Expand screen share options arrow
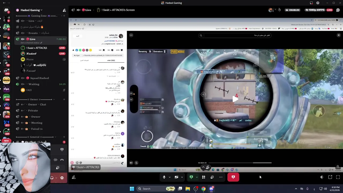The height and width of the screenshot is (193, 343). [197, 177]
